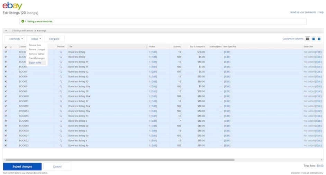The image size is (326, 175).
Task: Toggle the select-all checkbox in the header
Action: (x=6, y=47)
